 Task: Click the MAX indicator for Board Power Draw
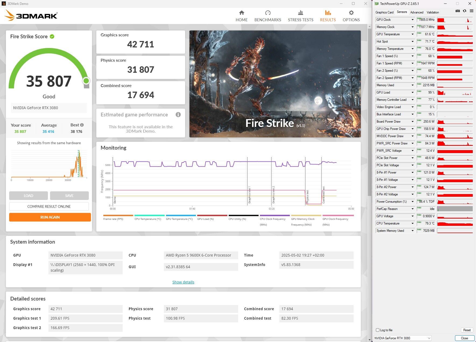pyautogui.click(x=419, y=120)
